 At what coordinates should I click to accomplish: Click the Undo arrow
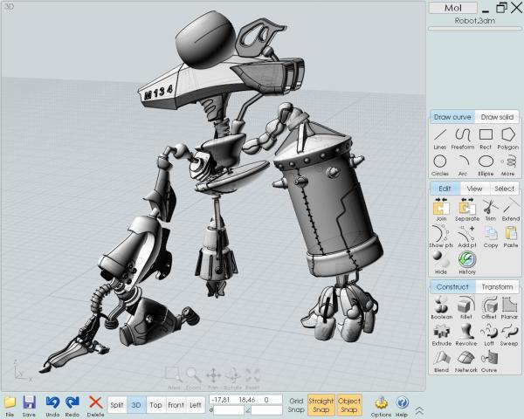[52, 406]
